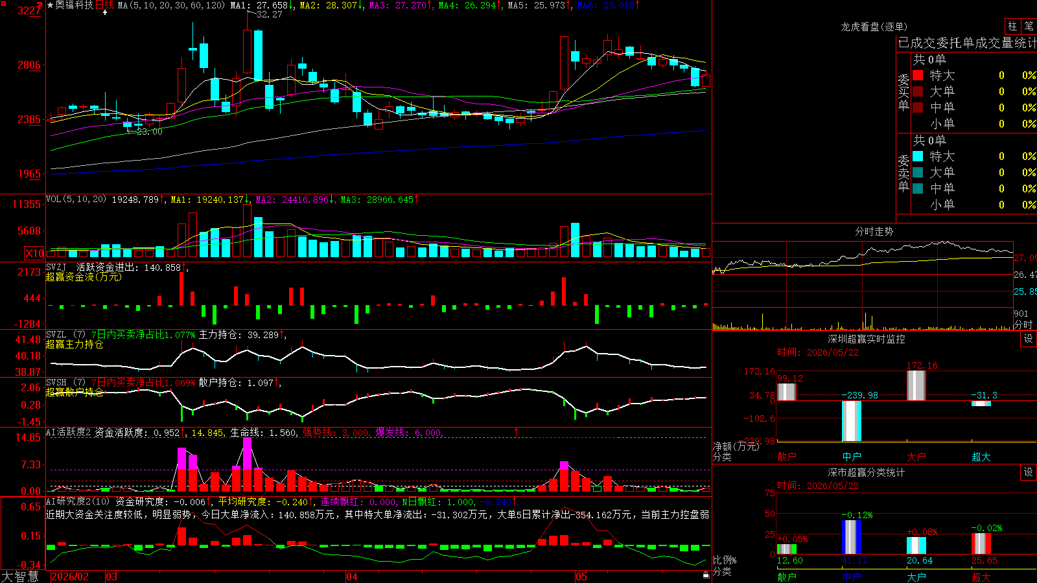Click the cyan 特大 swatch under 委卖单

pos(918,156)
